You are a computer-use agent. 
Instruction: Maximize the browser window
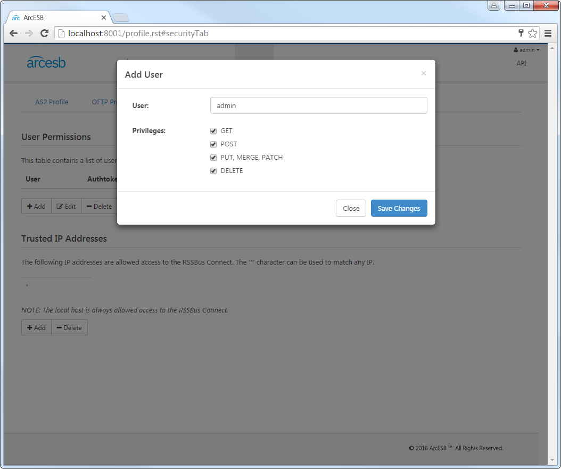[526, 5]
